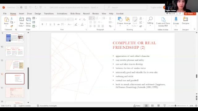Viewport: 198px width, 111px height.
Task: Toggle the Notes pane
Action: point(137,105)
